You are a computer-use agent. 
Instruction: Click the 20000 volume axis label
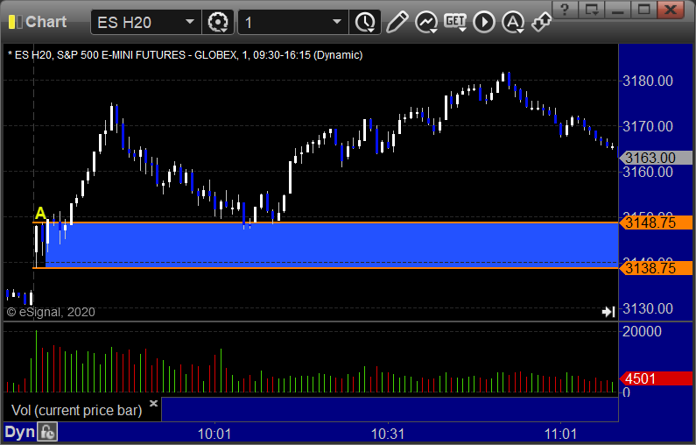pos(642,331)
